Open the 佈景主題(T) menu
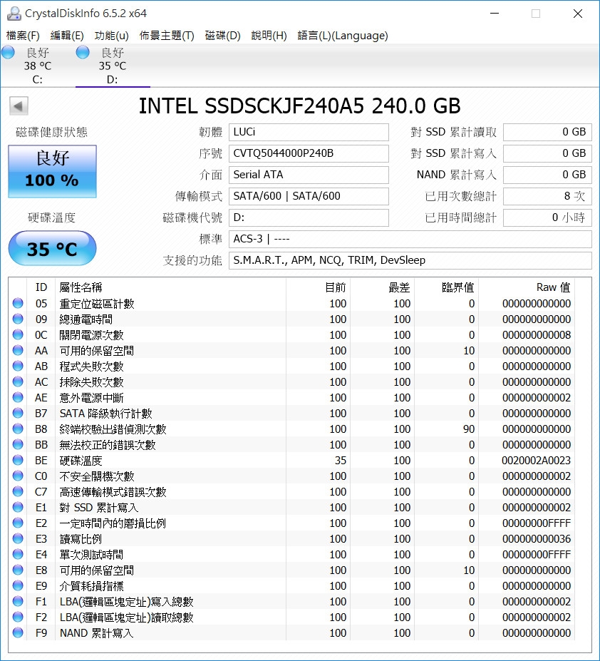Image resolution: width=600 pixels, height=661 pixels. coord(167,36)
